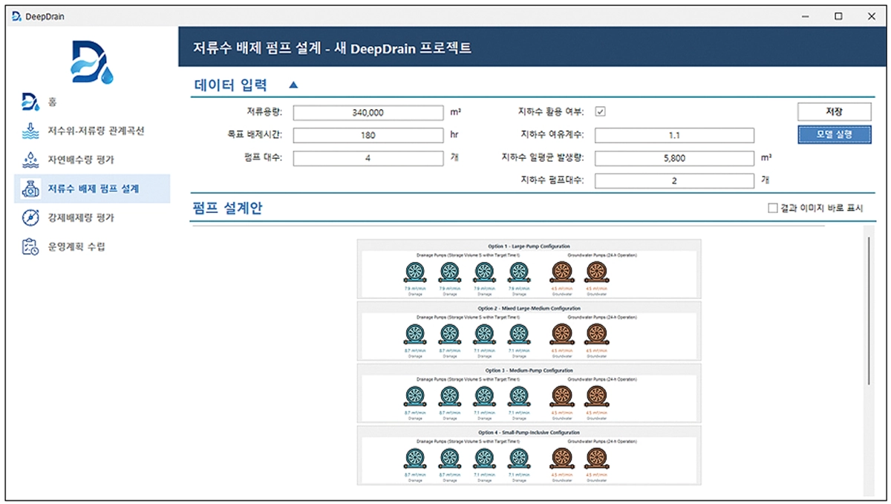This screenshot has height=504, width=891.
Task: Select the second groundwater pump in Option 1
Action: click(x=595, y=272)
